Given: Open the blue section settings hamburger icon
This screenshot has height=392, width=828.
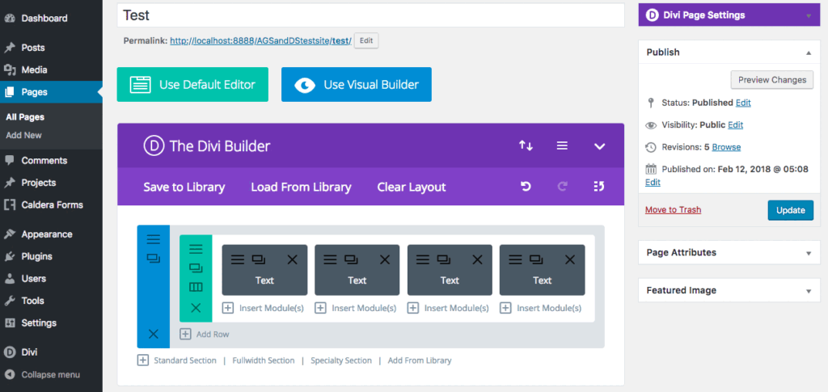Looking at the screenshot, I should (x=153, y=239).
